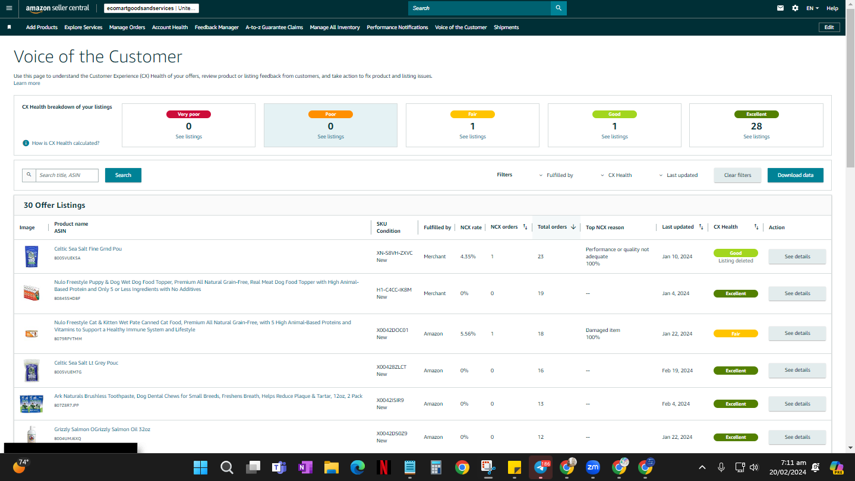855x481 pixels.
Task: Open Microsoft Edge from the taskbar
Action: click(x=358, y=467)
